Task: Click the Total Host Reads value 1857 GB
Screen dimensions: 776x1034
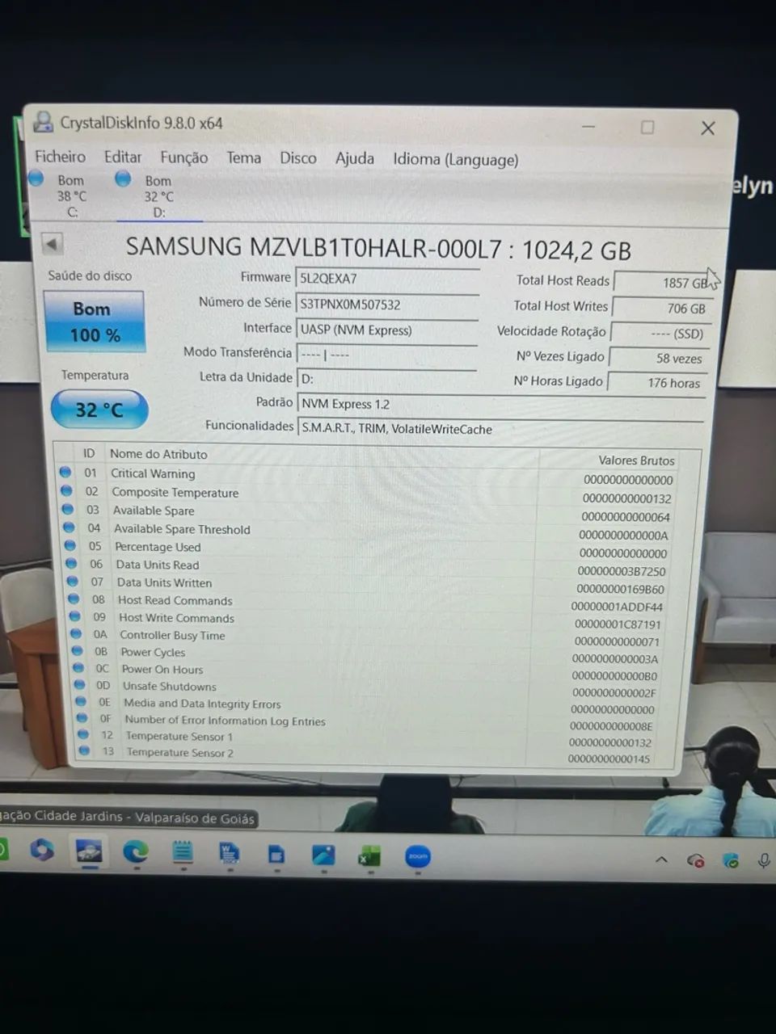Action: 663,283
